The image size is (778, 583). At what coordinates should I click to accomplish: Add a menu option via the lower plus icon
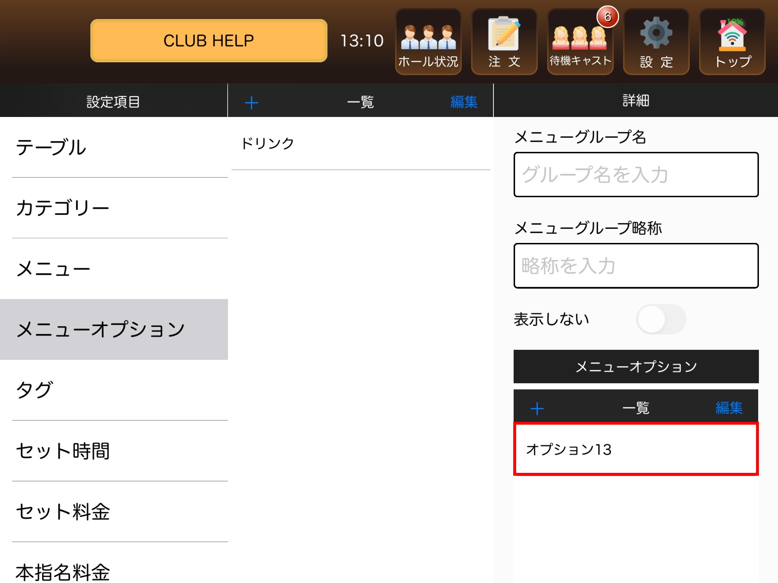coord(537,408)
